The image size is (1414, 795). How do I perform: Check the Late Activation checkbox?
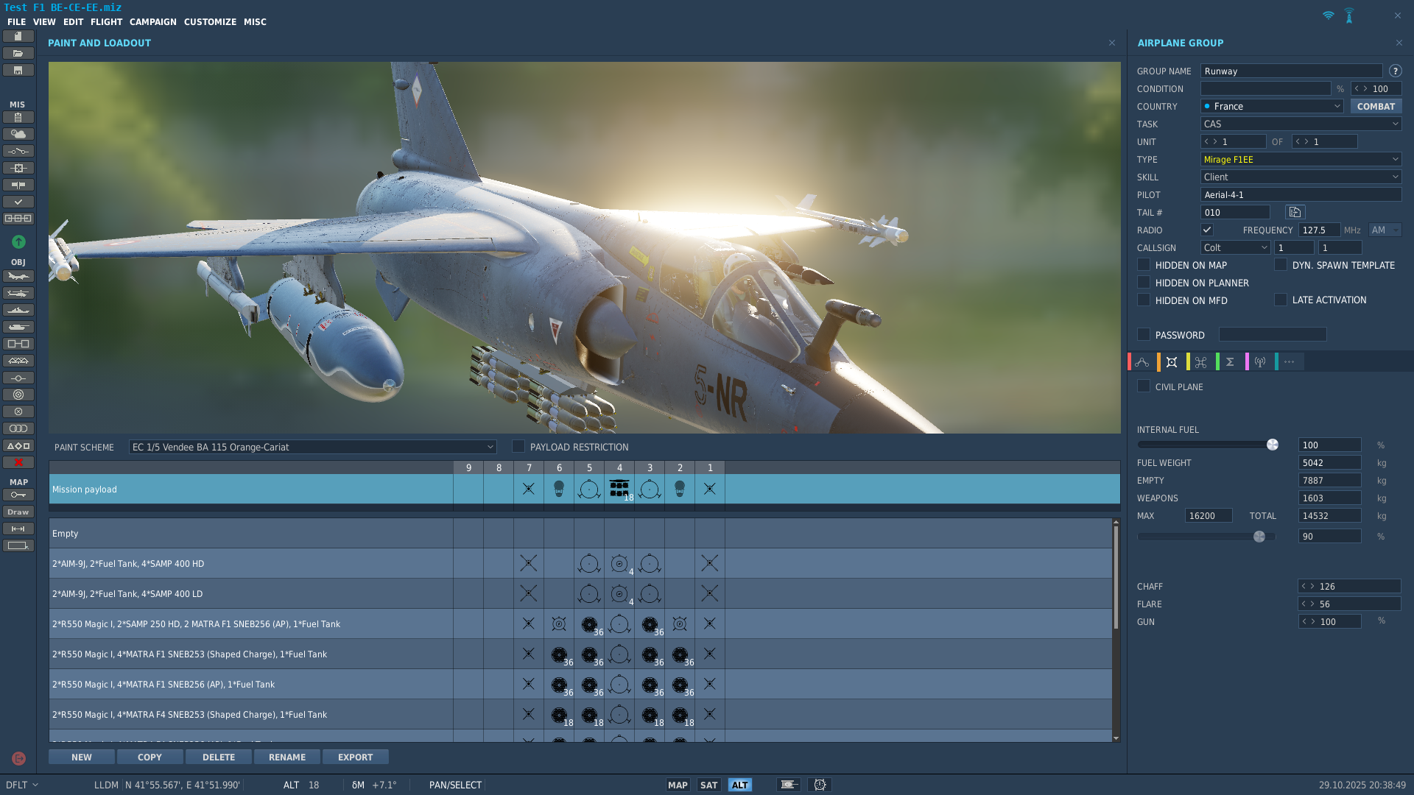click(1281, 300)
